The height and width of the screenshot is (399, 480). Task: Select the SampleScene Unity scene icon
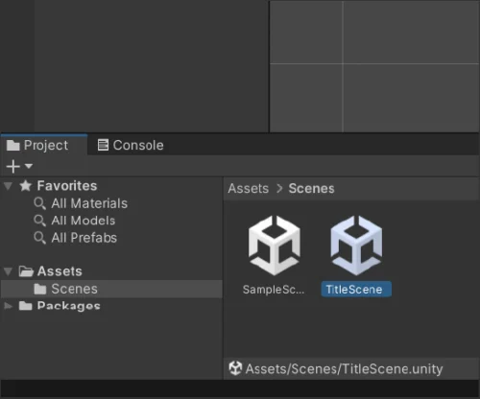coord(275,246)
